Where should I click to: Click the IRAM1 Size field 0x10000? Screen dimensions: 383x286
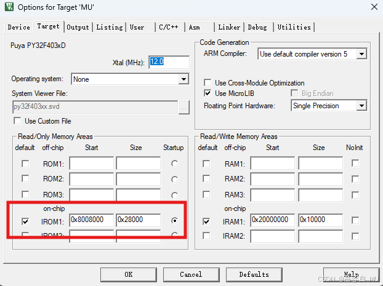320,220
